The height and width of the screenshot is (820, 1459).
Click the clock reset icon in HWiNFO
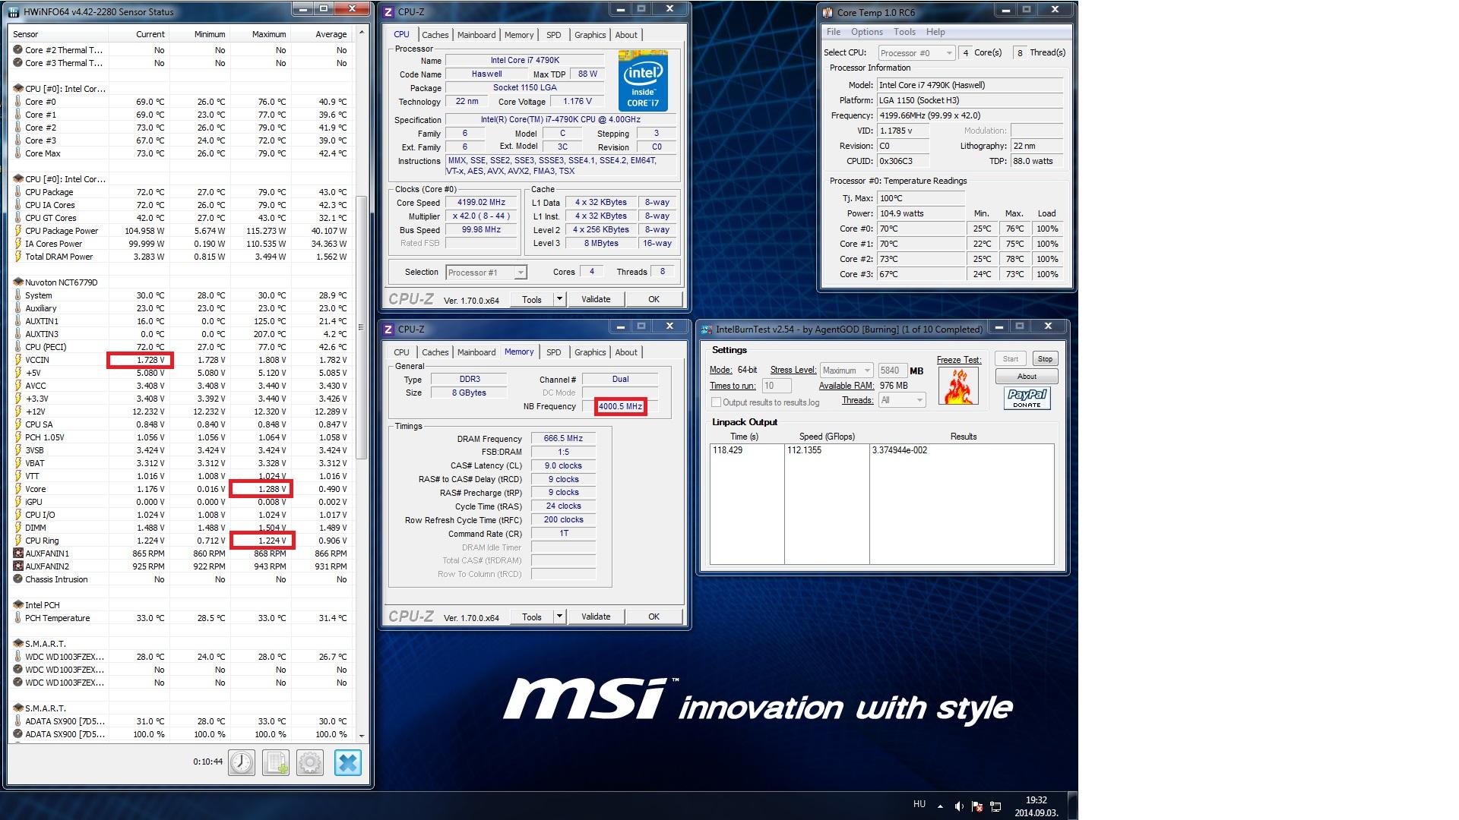(242, 762)
